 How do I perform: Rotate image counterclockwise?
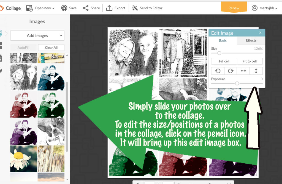click(x=218, y=71)
